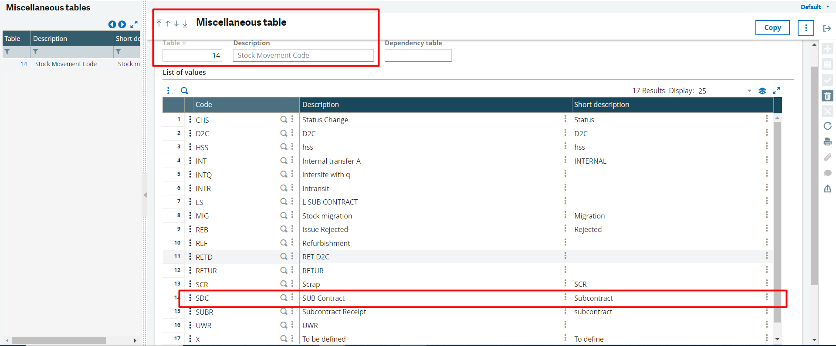
Task: Open row actions menu for CHS row
Action: pos(190,119)
